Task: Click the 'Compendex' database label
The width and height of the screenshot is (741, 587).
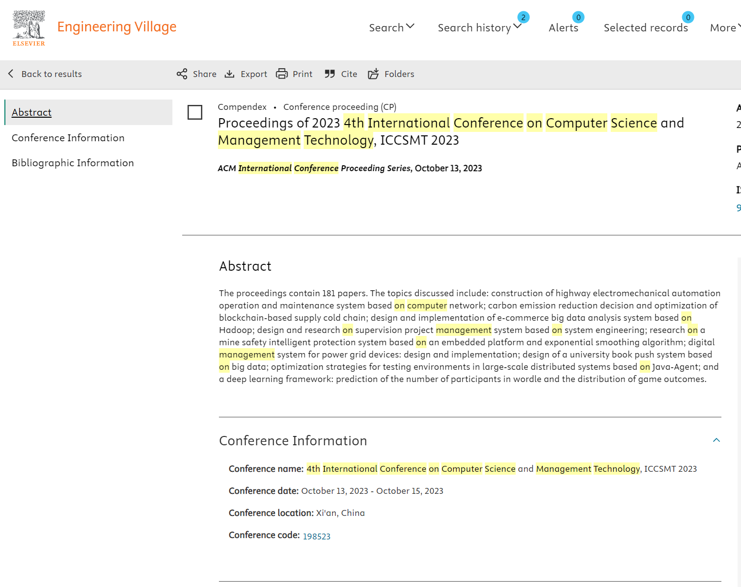Action: [x=242, y=107]
